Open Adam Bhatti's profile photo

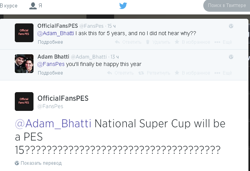[24, 63]
